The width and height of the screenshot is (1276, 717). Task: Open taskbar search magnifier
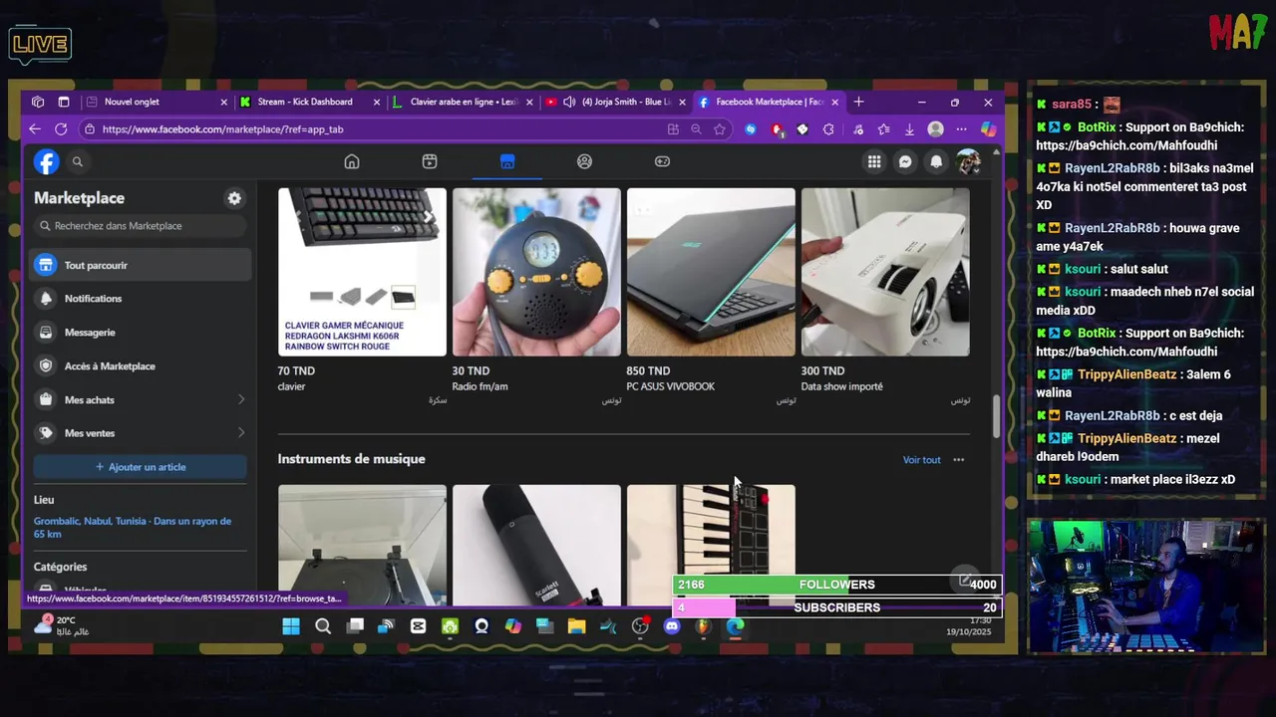(x=323, y=626)
